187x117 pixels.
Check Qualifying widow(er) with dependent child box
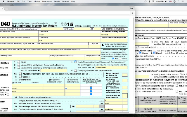point(75,70)
